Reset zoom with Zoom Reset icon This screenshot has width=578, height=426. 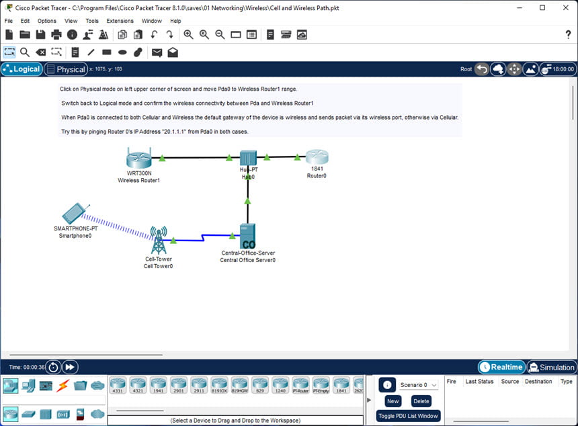(x=204, y=35)
